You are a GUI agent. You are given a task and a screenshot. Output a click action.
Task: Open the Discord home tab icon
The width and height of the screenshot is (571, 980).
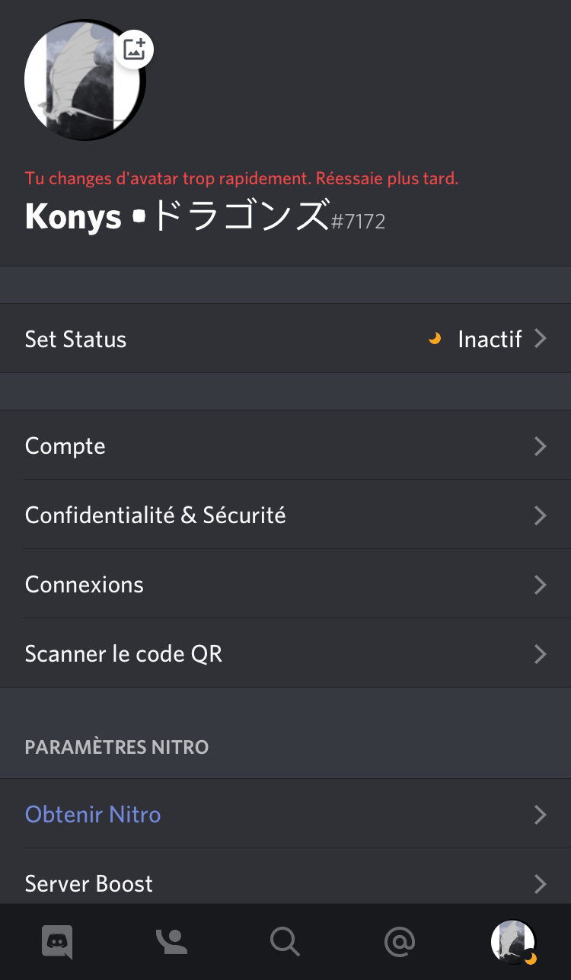click(57, 942)
